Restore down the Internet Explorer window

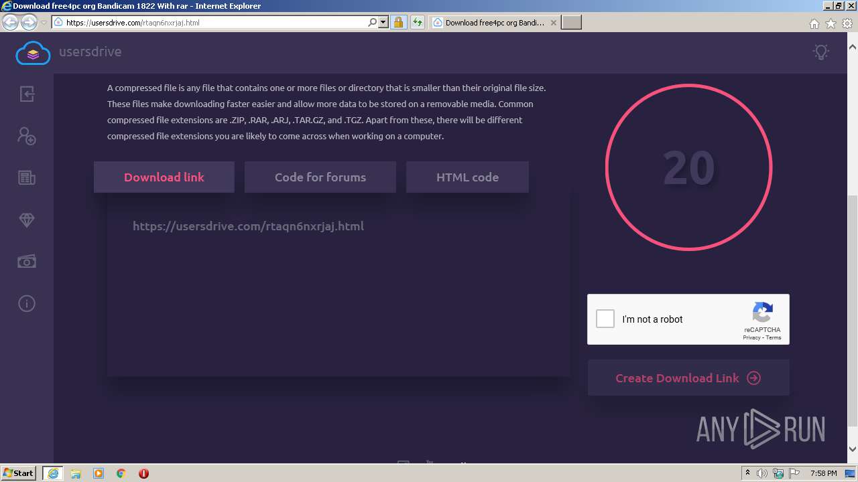[x=838, y=5]
